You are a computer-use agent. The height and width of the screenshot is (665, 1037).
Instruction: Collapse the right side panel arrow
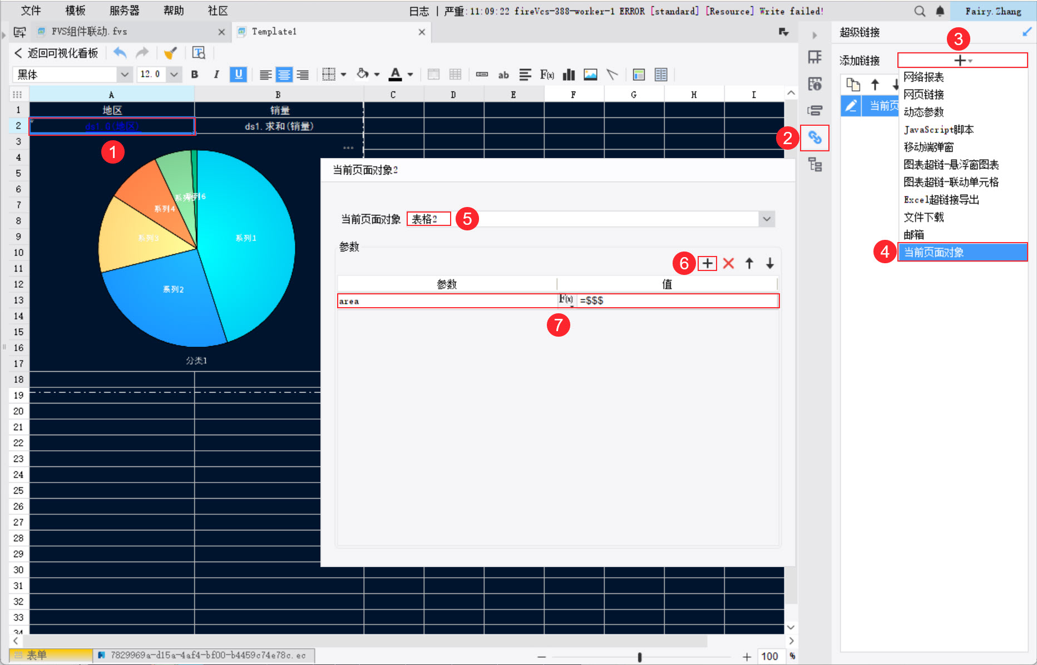814,35
